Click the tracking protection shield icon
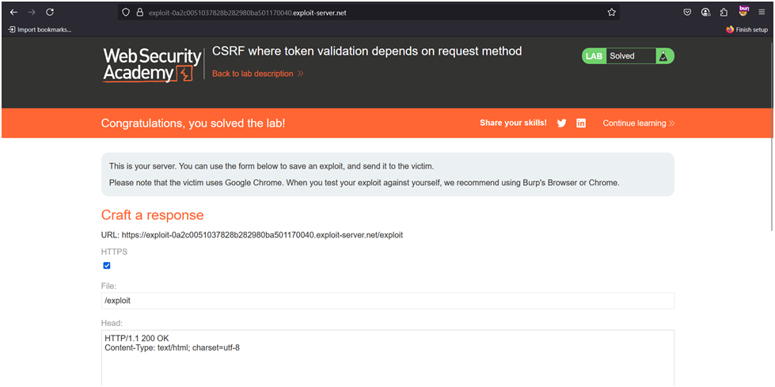This screenshot has height=387, width=775. (x=125, y=12)
